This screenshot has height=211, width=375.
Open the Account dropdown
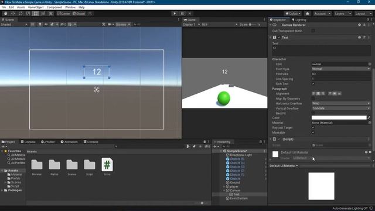click(322, 13)
